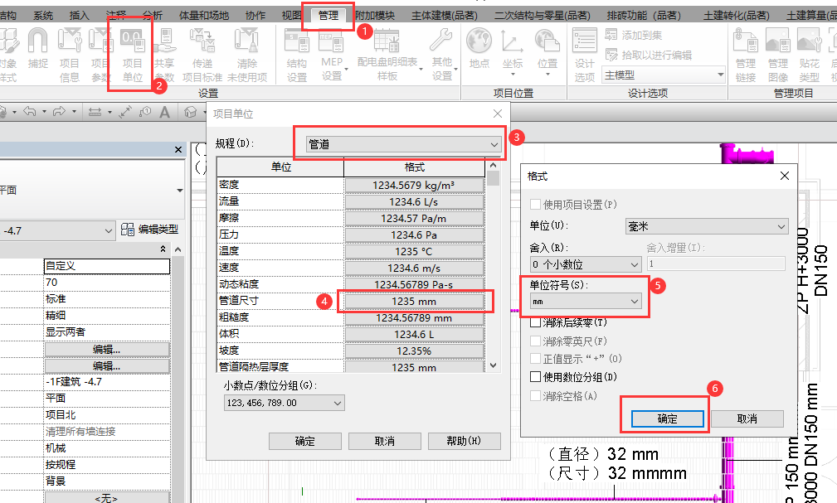Click 配电盘明细表样板 panel schedule templates icon
This screenshot has width=837, height=503.
tap(387, 41)
